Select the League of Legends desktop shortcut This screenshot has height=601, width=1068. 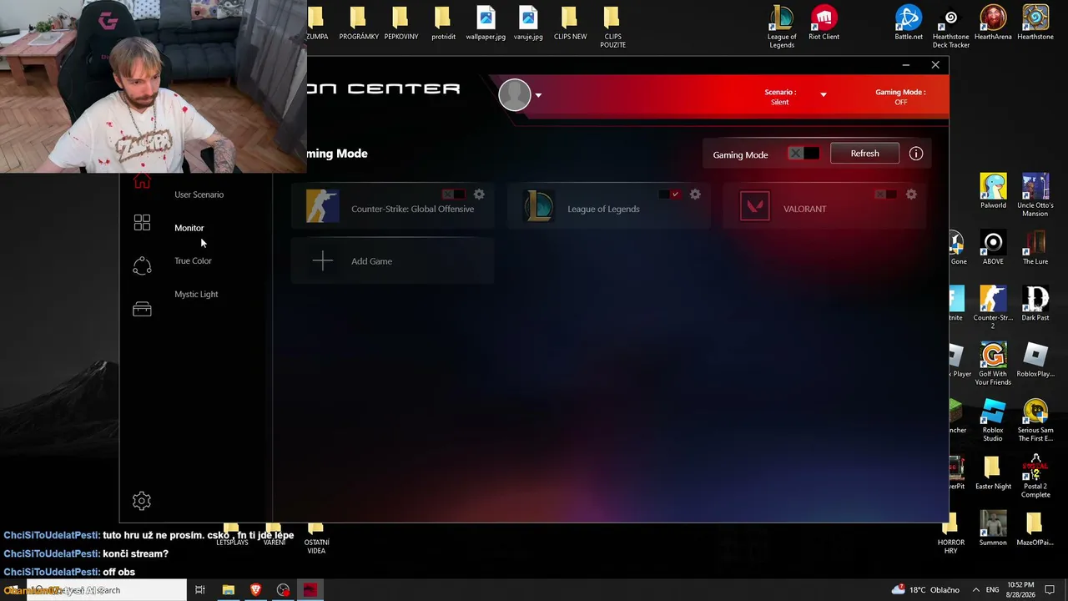(x=782, y=27)
